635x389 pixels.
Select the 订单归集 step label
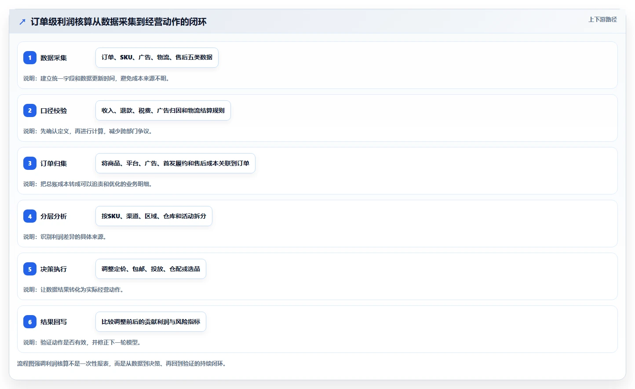[54, 163]
